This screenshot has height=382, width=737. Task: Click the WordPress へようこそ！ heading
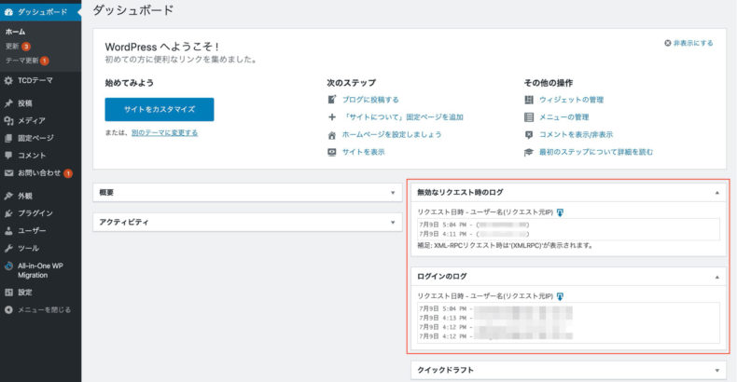pyautogui.click(x=161, y=47)
